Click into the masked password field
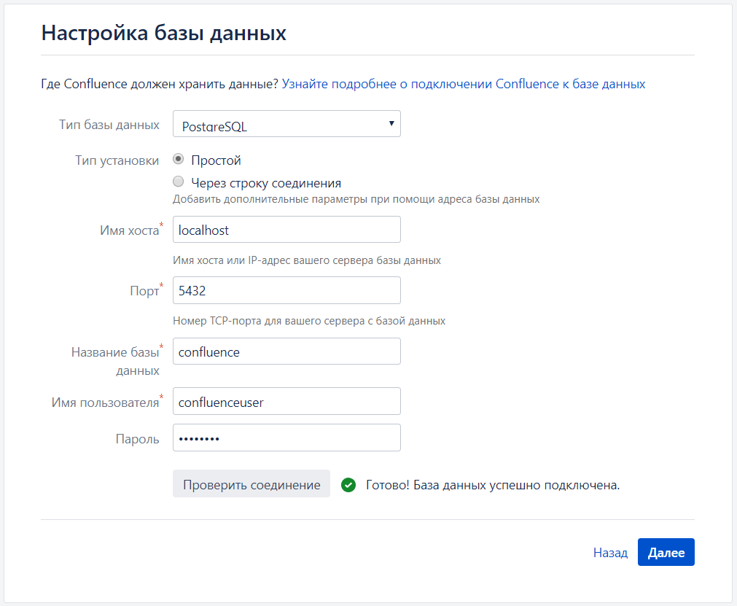 click(x=286, y=438)
